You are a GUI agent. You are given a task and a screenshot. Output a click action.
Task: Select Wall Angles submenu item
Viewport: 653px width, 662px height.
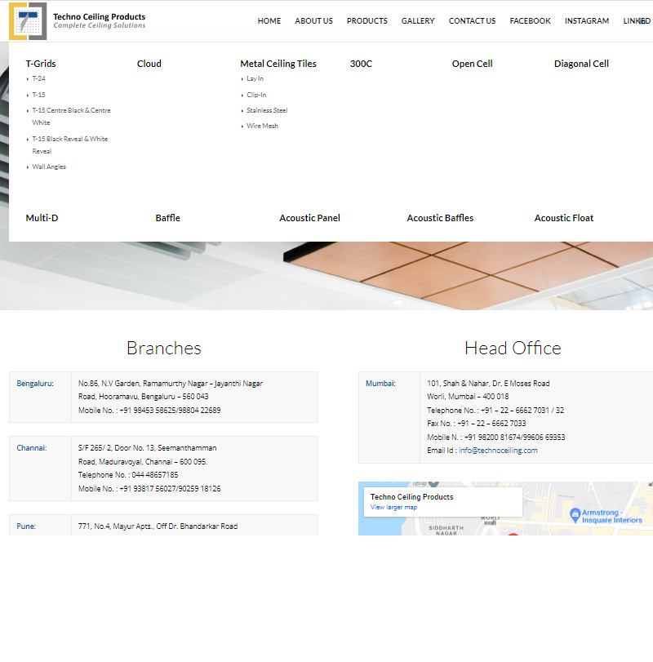tap(49, 167)
